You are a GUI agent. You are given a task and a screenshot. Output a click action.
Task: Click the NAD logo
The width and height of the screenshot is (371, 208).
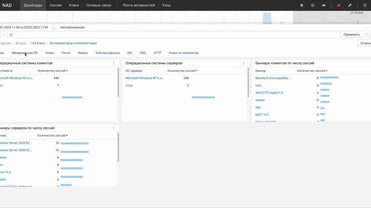click(x=7, y=5)
